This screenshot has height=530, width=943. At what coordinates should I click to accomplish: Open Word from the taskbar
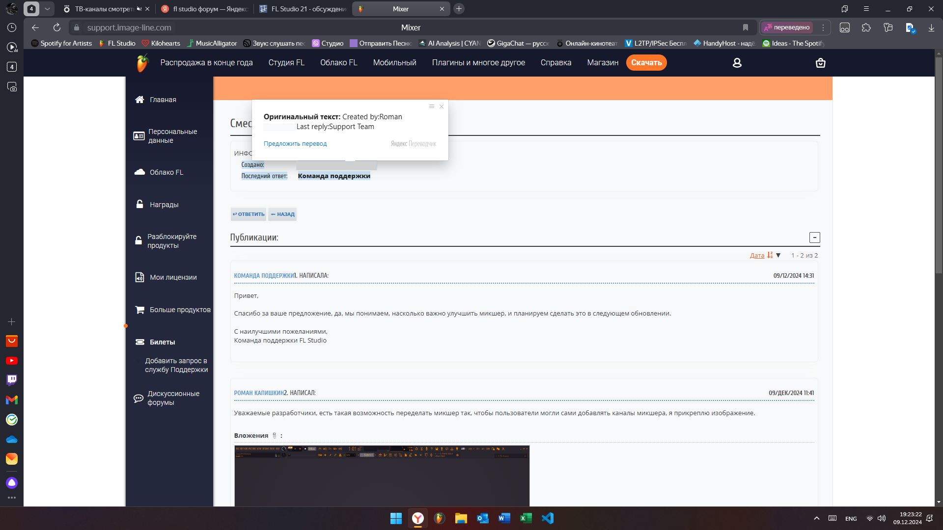tap(504, 518)
